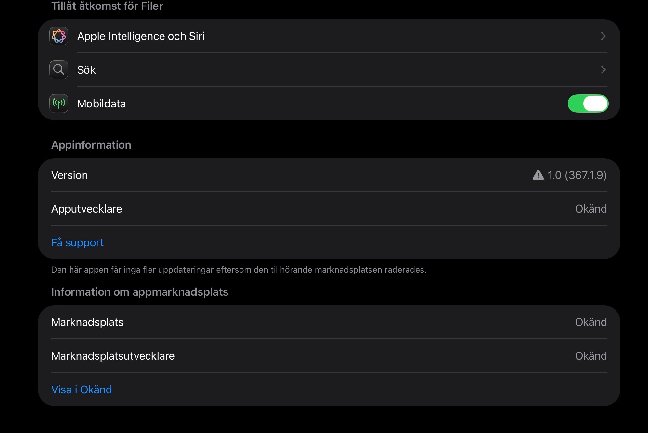Click the Mobildata label text
648x433 pixels.
(x=101, y=104)
